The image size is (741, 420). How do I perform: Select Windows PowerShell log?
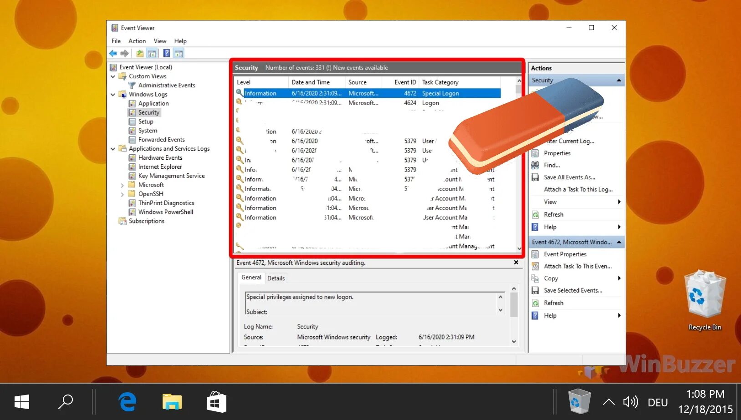(166, 212)
